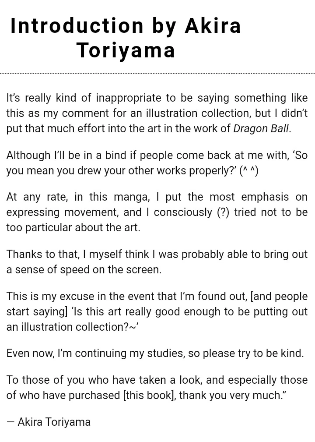
Task: Click the paragraph starting "Although I'll be"
Action: pyautogui.click(x=157, y=163)
